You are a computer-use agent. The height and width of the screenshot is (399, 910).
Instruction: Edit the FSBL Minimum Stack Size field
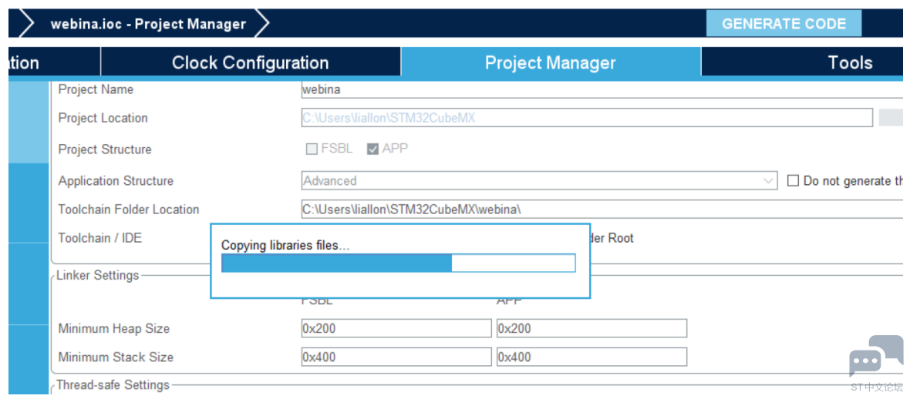[396, 357]
